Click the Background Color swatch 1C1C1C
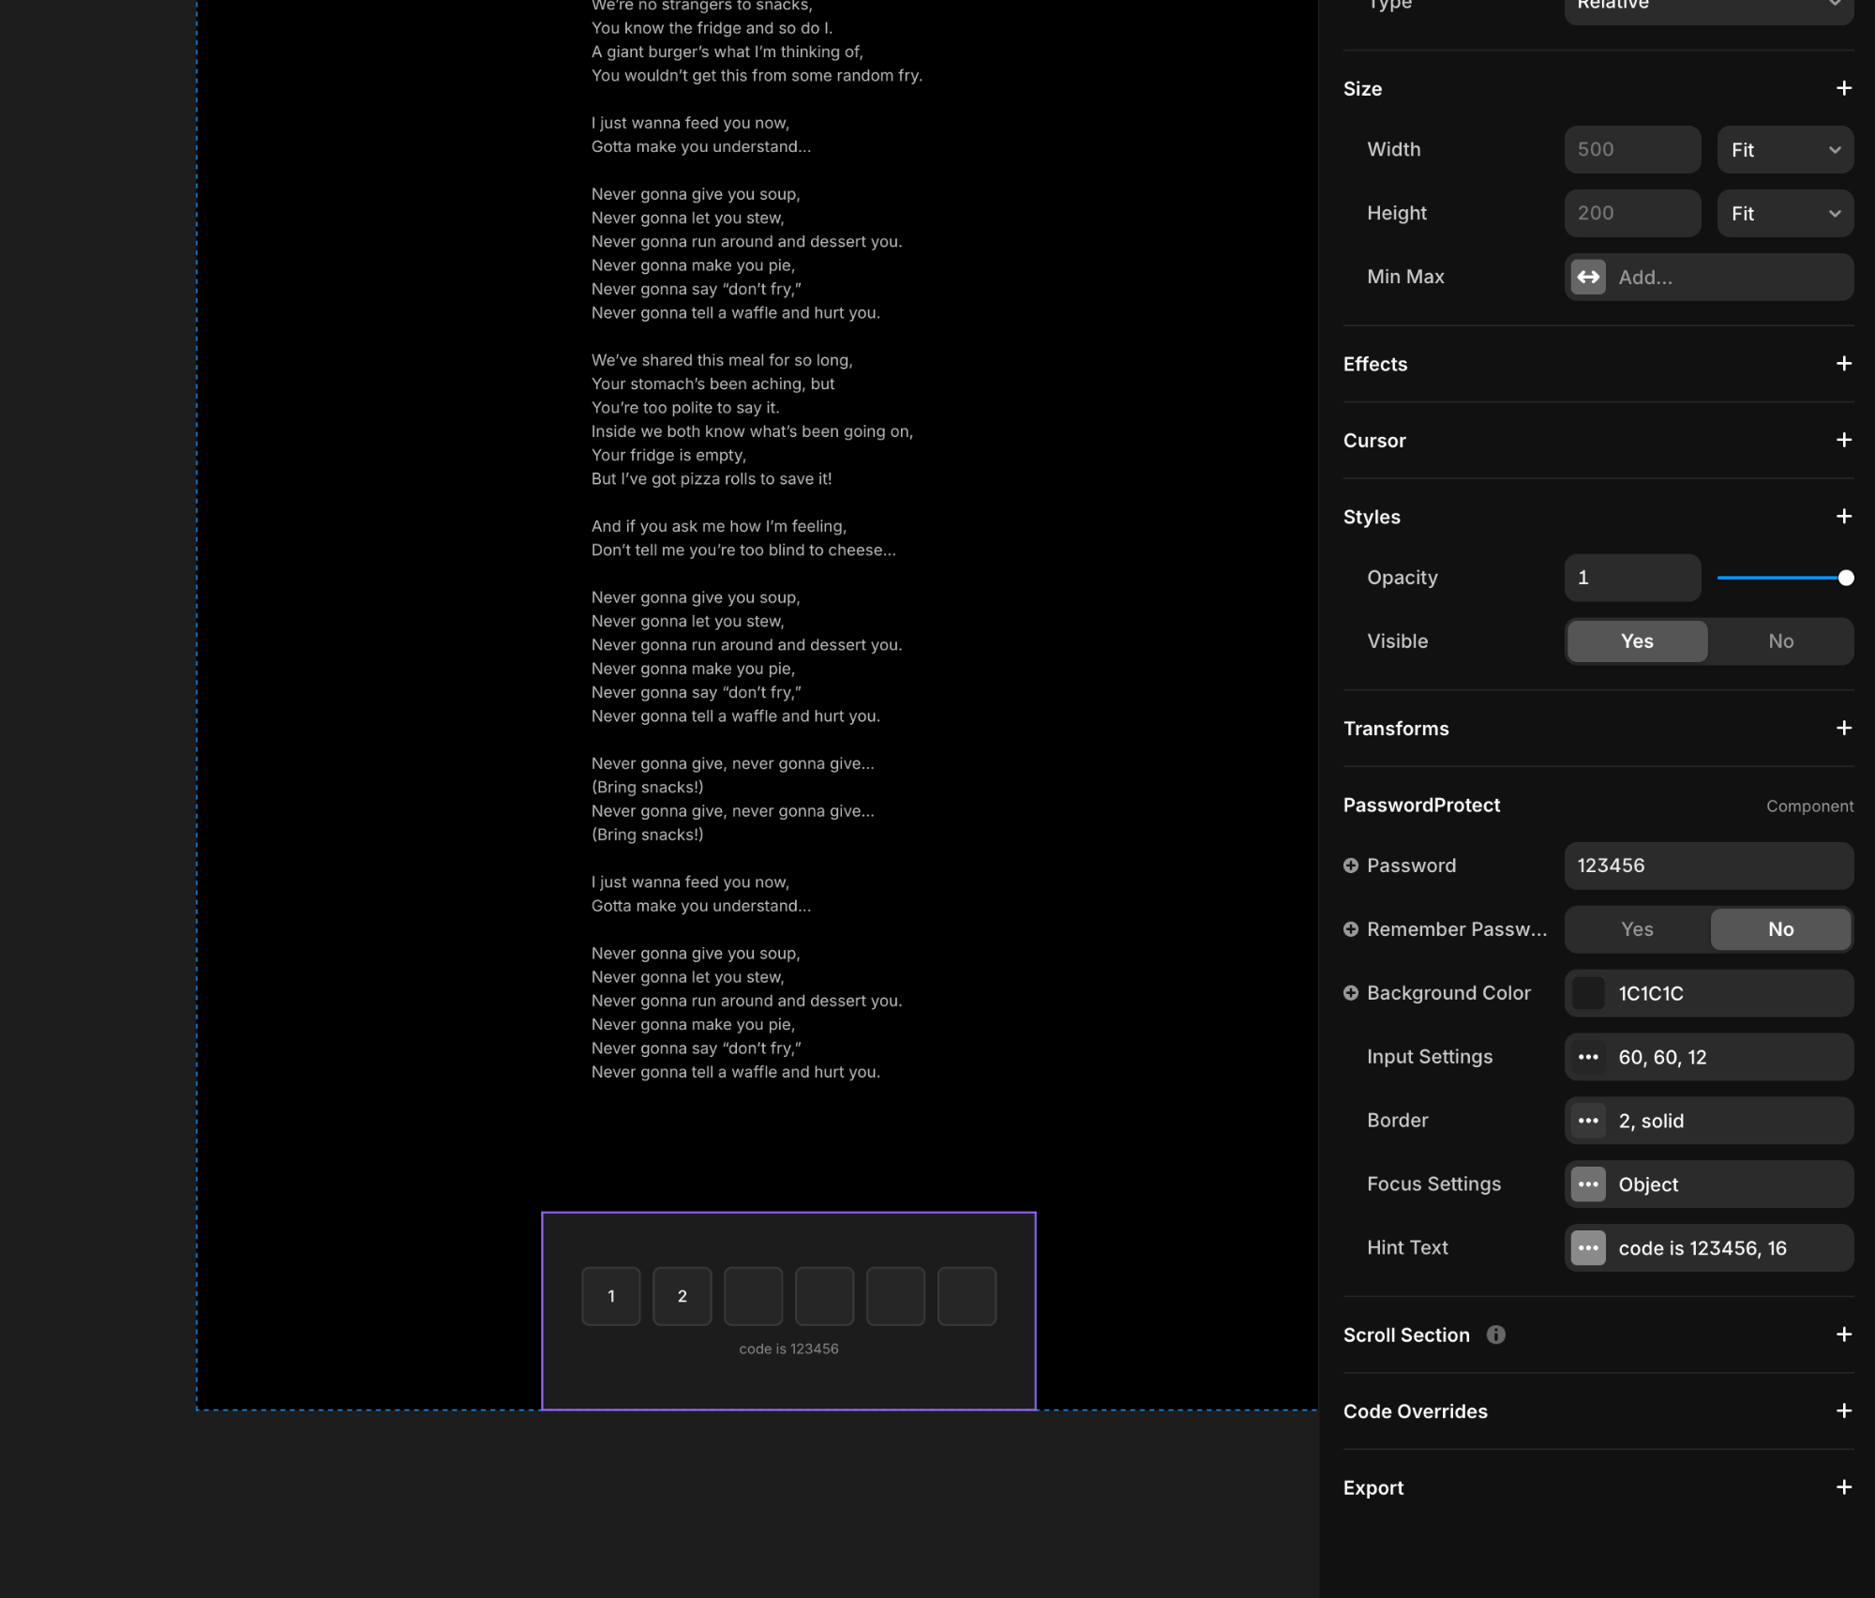The height and width of the screenshot is (1598, 1875). pyautogui.click(x=1588, y=993)
